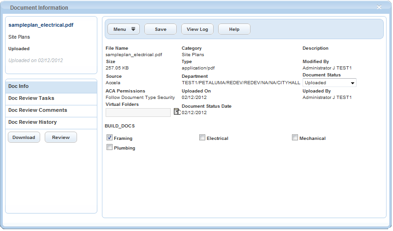Click the Virtual Folders input field
393x231 pixels.
(x=138, y=113)
